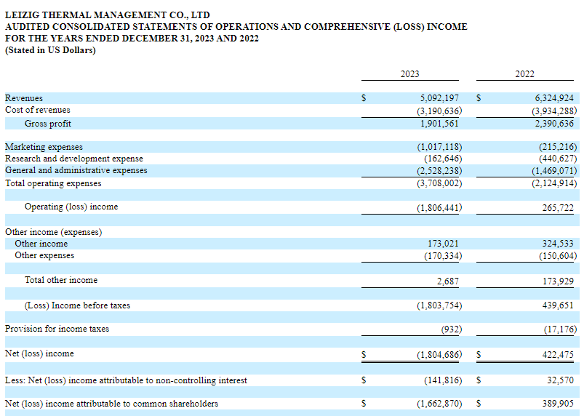Screen dimensions: 584x416
Task: Select the 'Other expenses' label
Action: point(44,255)
